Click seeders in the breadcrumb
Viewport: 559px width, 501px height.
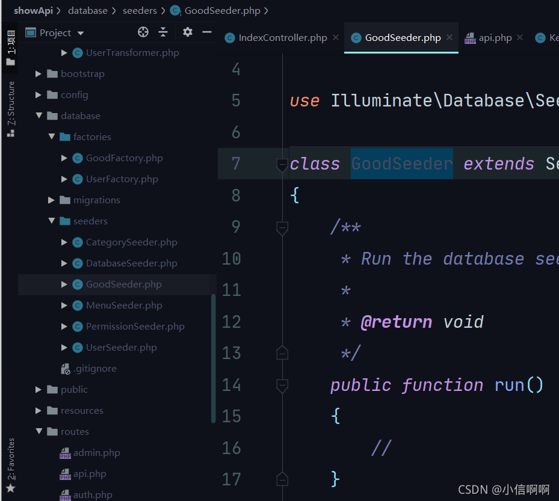click(x=140, y=11)
